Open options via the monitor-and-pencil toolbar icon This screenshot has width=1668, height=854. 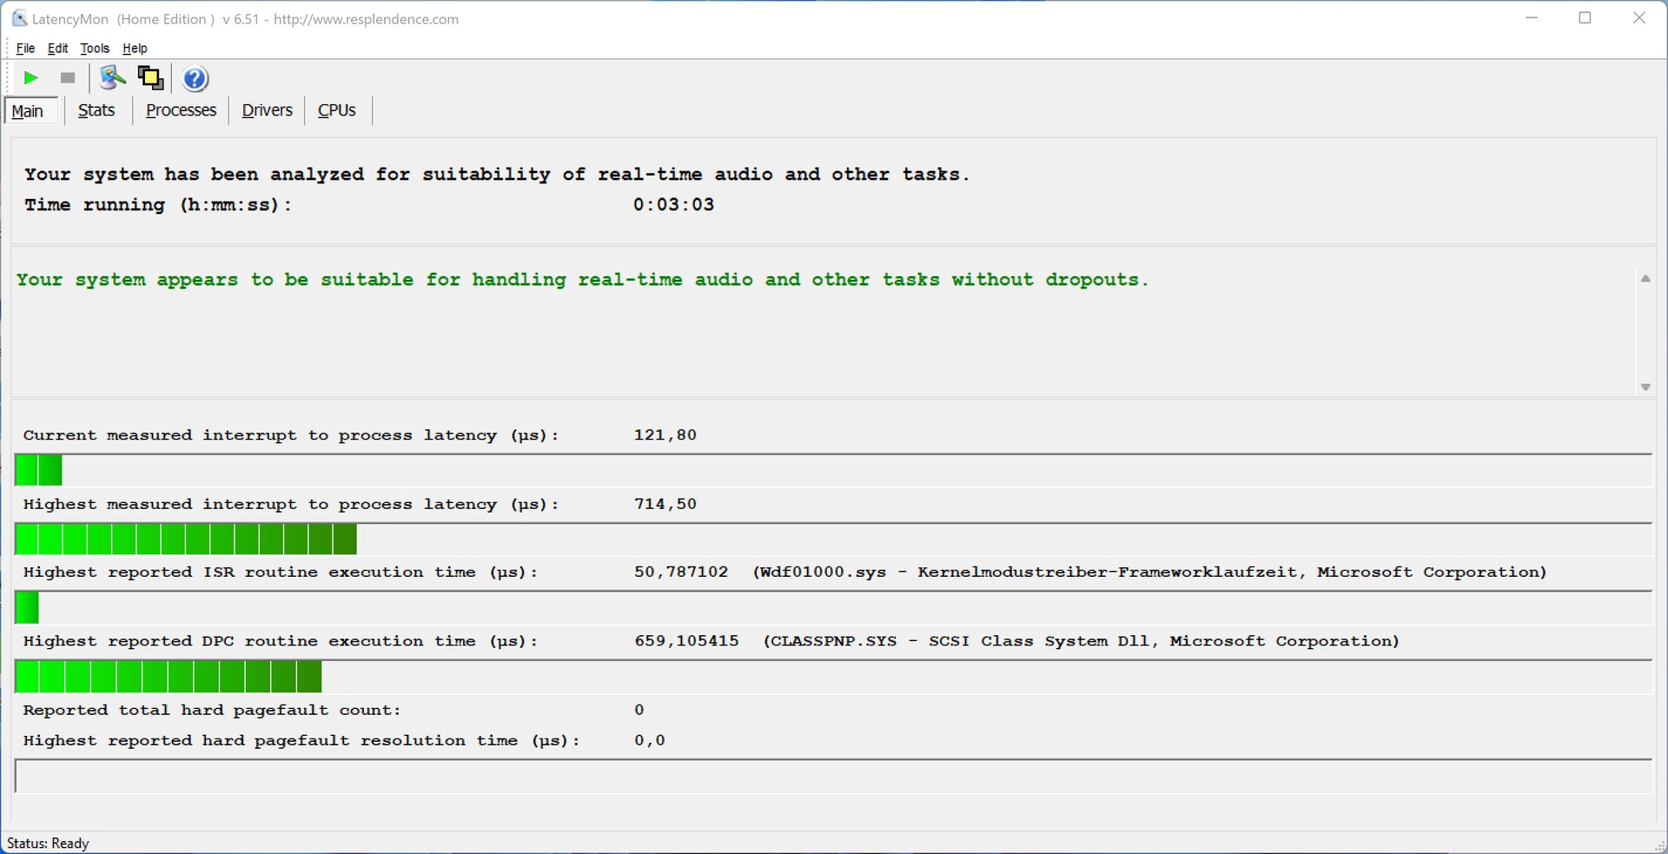coord(112,78)
